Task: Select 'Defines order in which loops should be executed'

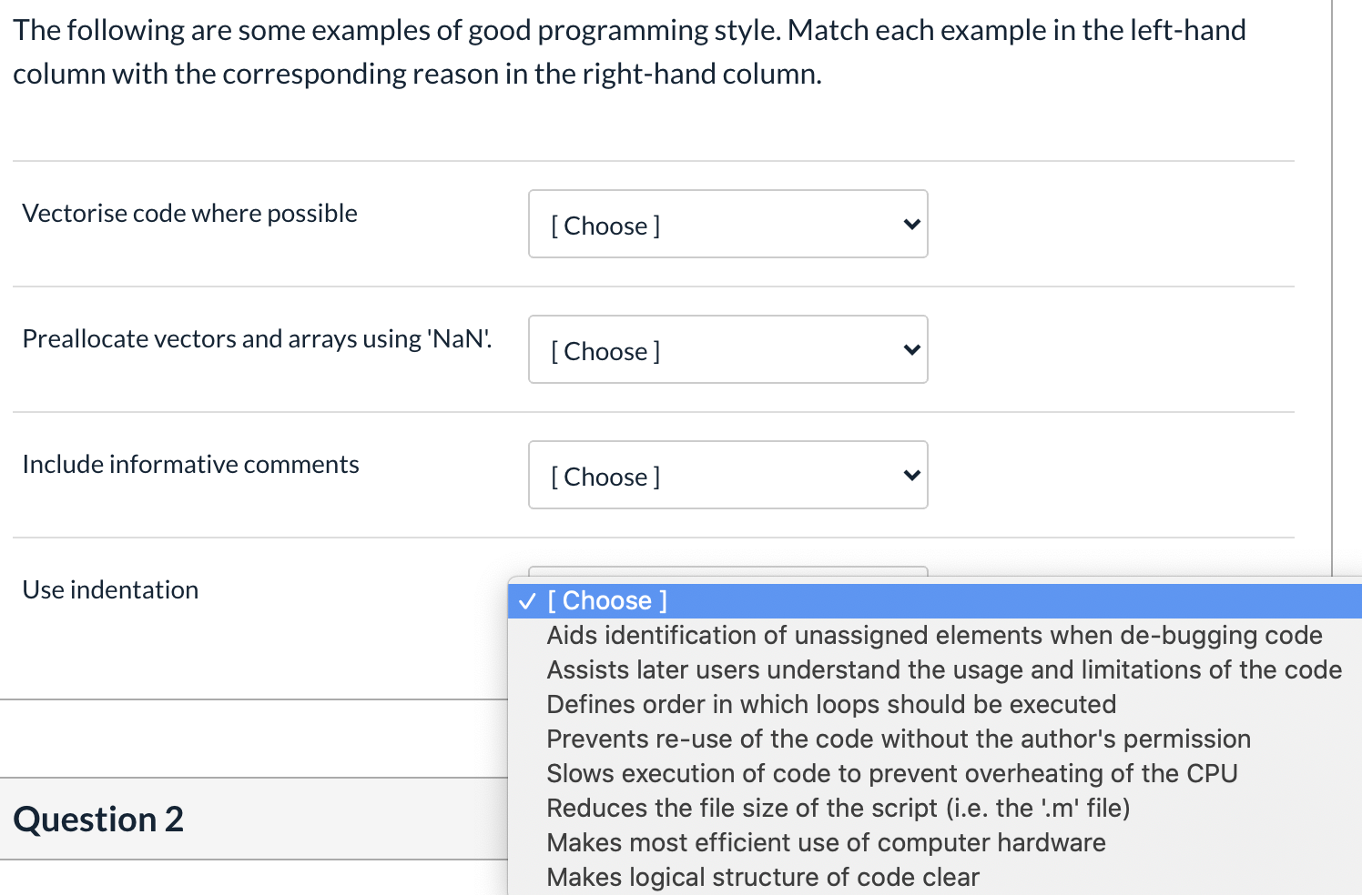Action: pyautogui.click(x=830, y=704)
